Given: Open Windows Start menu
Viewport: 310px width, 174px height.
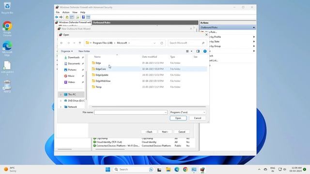Looking at the screenshot, I should click(x=108, y=170).
